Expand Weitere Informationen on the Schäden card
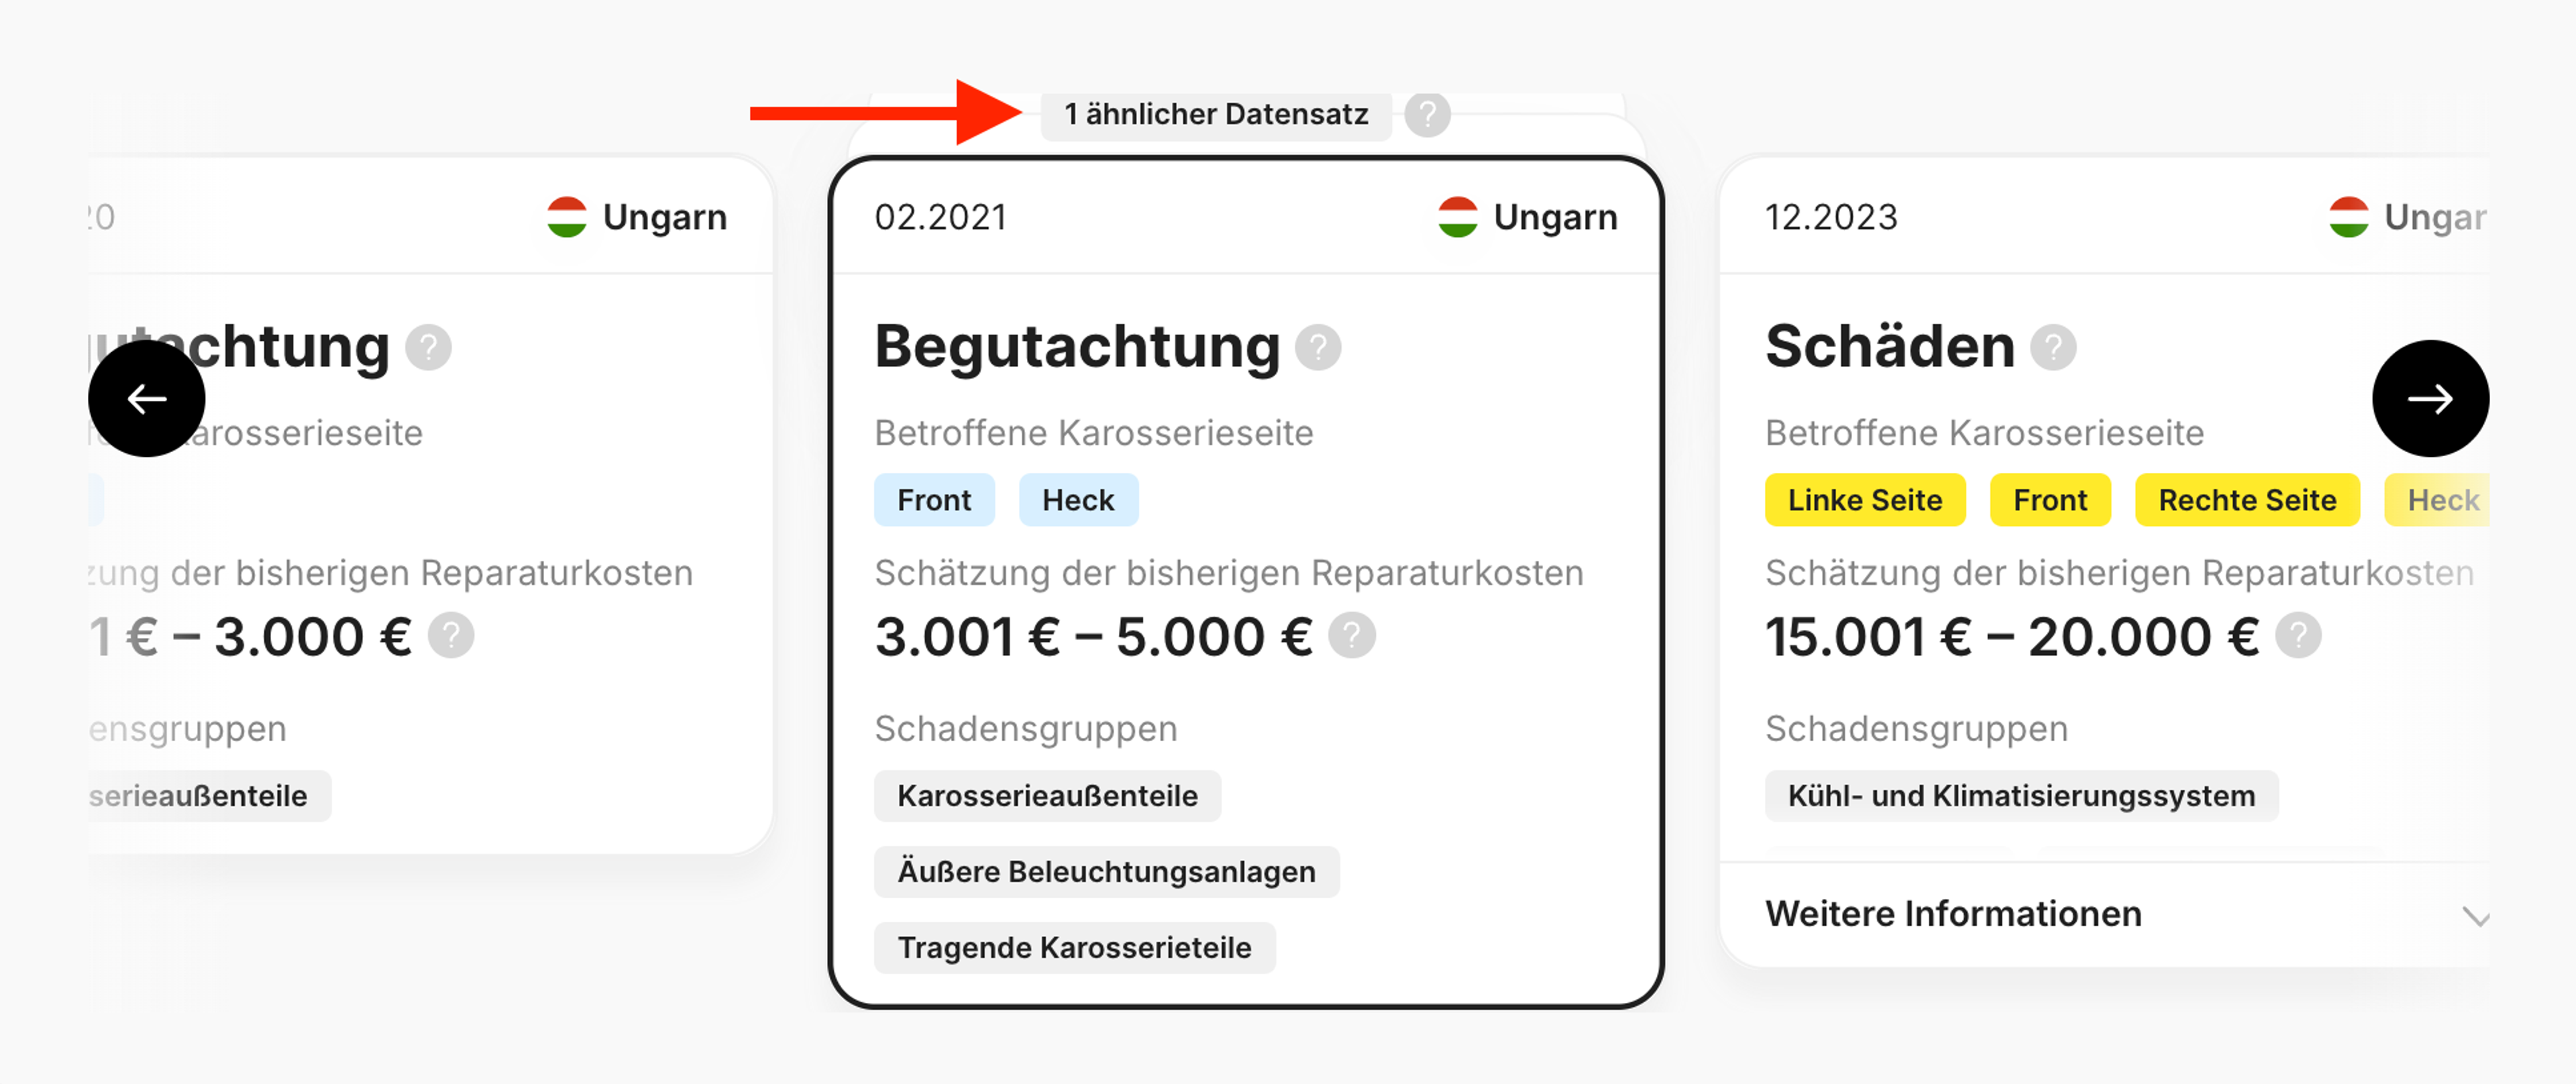This screenshot has height=1084, width=2576. (x=1954, y=913)
